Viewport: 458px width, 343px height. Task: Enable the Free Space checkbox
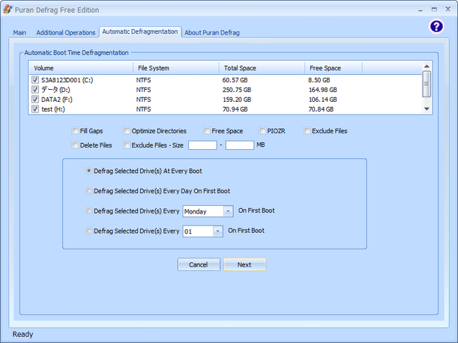[x=207, y=131]
